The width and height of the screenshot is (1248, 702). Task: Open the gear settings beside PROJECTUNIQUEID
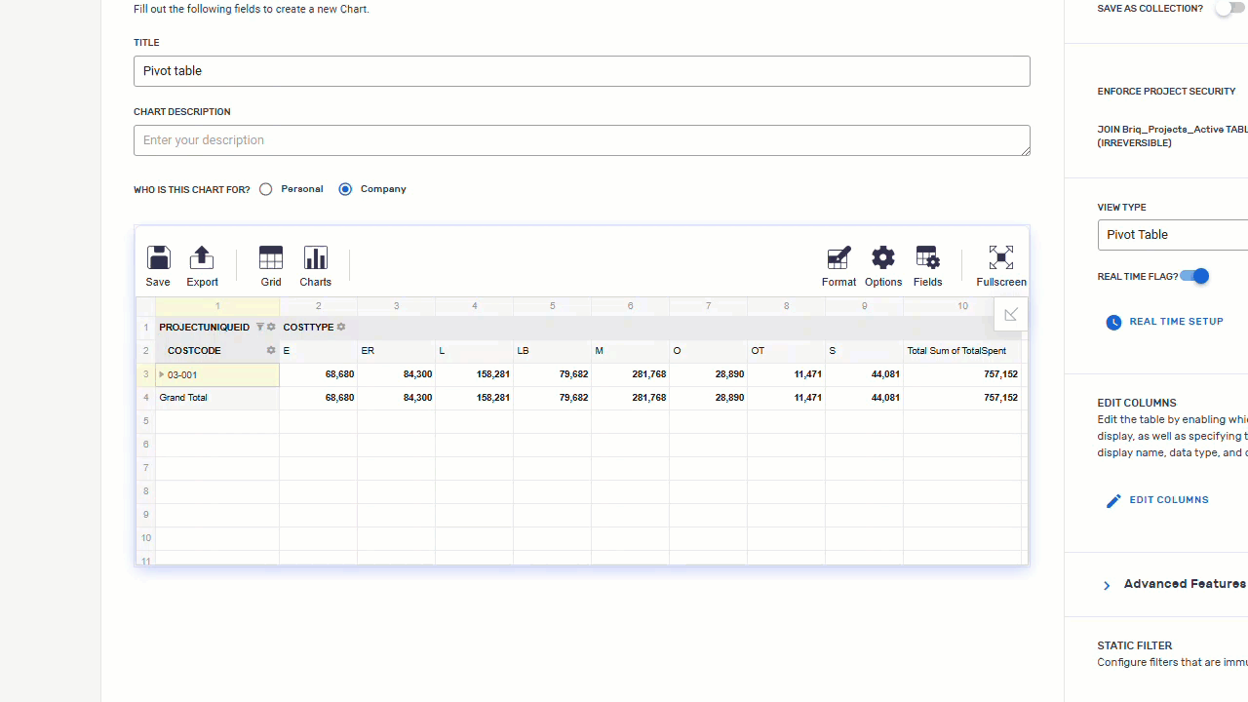271,328
